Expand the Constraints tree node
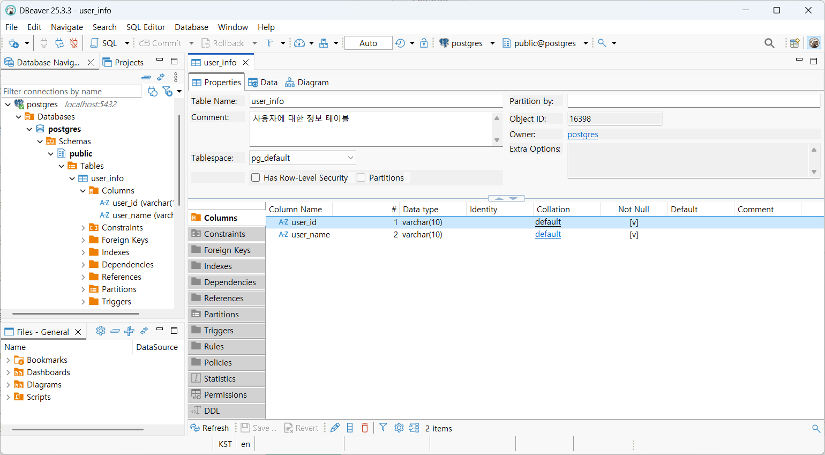 [83, 228]
